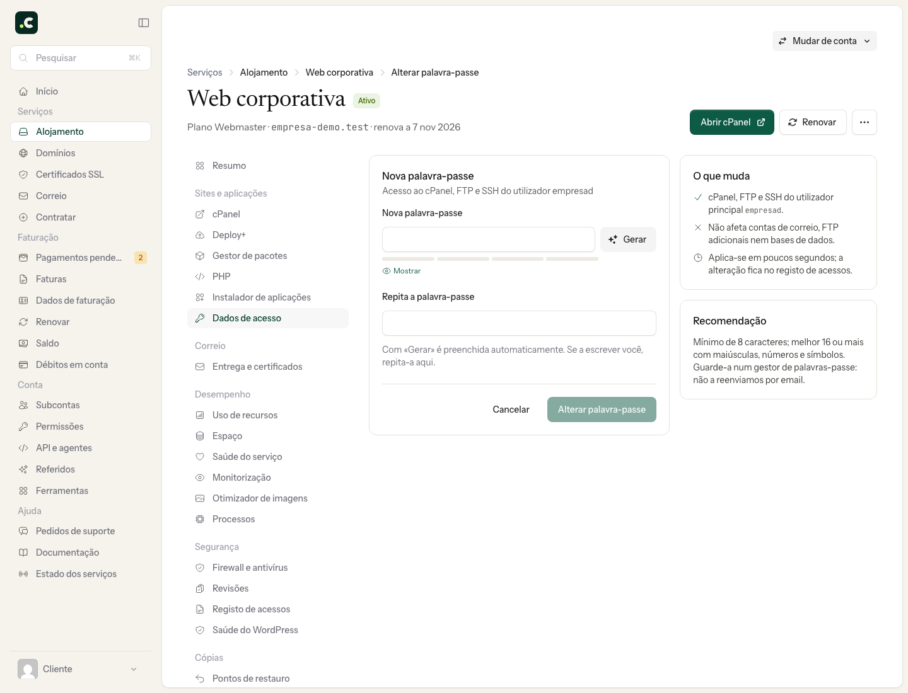Click the Renovar button beside Abrir cPanel

pyautogui.click(x=813, y=122)
